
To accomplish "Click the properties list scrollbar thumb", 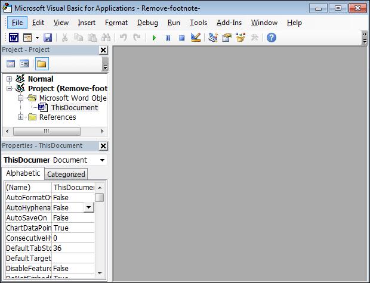I will 99,197.
